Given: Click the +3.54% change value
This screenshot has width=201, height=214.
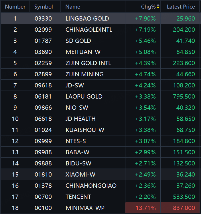Looking at the screenshot, I should [x=145, y=108].
